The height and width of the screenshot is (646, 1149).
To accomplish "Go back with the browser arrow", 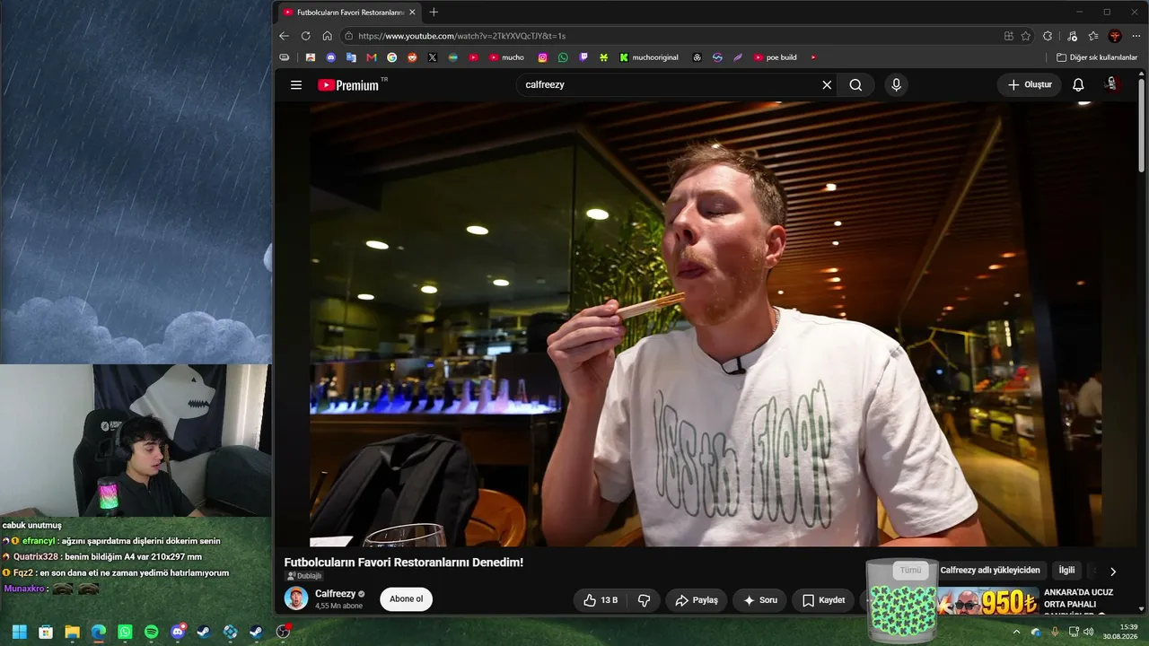I will tap(284, 36).
